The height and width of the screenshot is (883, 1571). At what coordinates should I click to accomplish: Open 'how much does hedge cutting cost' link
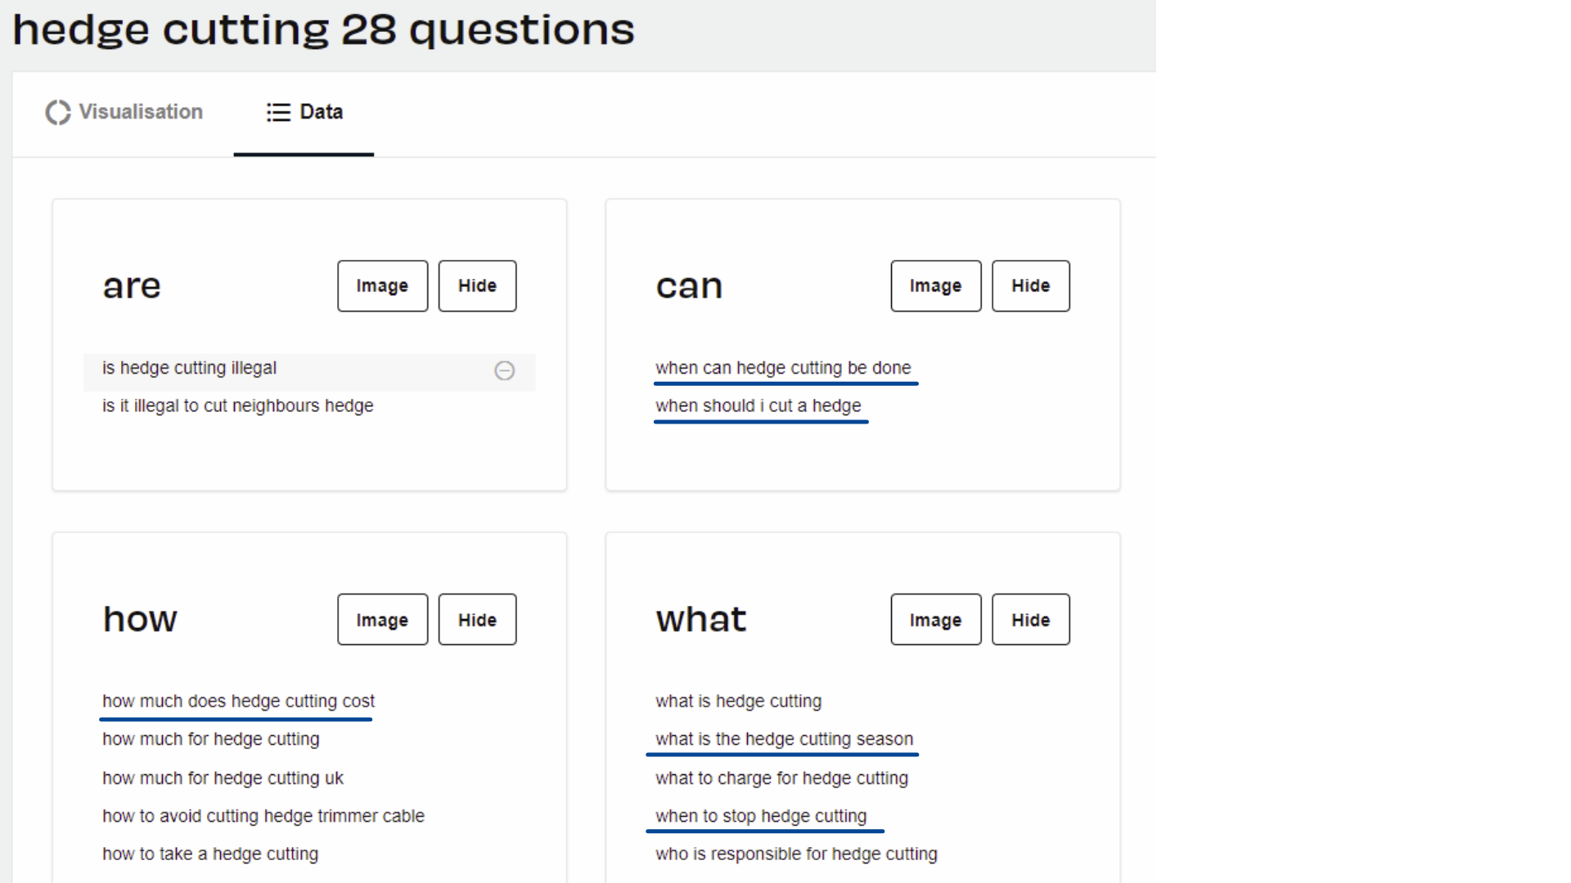pos(237,701)
